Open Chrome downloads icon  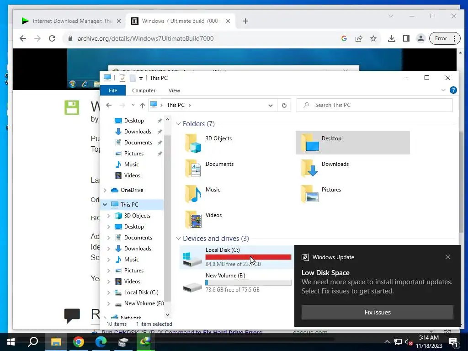pos(392,38)
